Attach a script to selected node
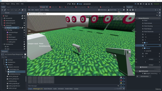The width and height of the screenshot is (162, 91). (x=23, y=10)
